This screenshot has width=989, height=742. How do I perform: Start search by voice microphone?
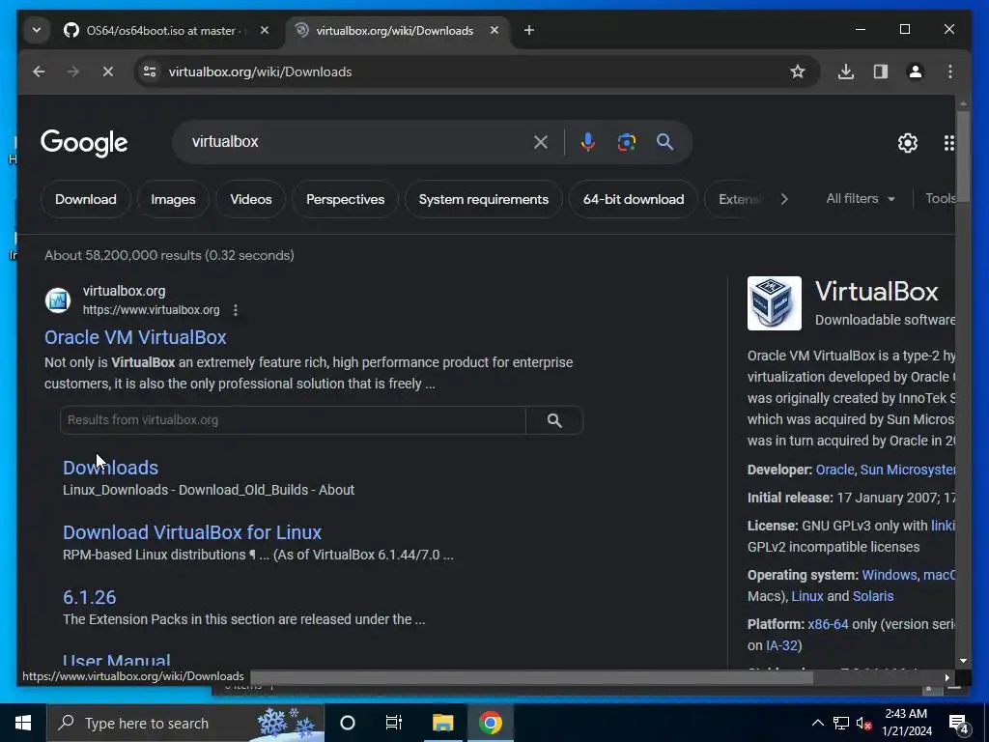tap(588, 142)
